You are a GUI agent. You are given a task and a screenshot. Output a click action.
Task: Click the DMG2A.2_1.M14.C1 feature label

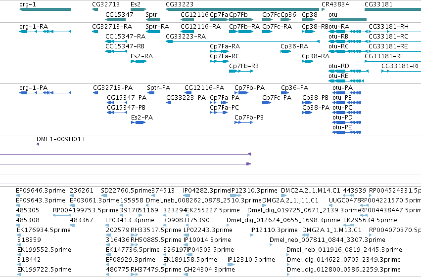(311, 191)
